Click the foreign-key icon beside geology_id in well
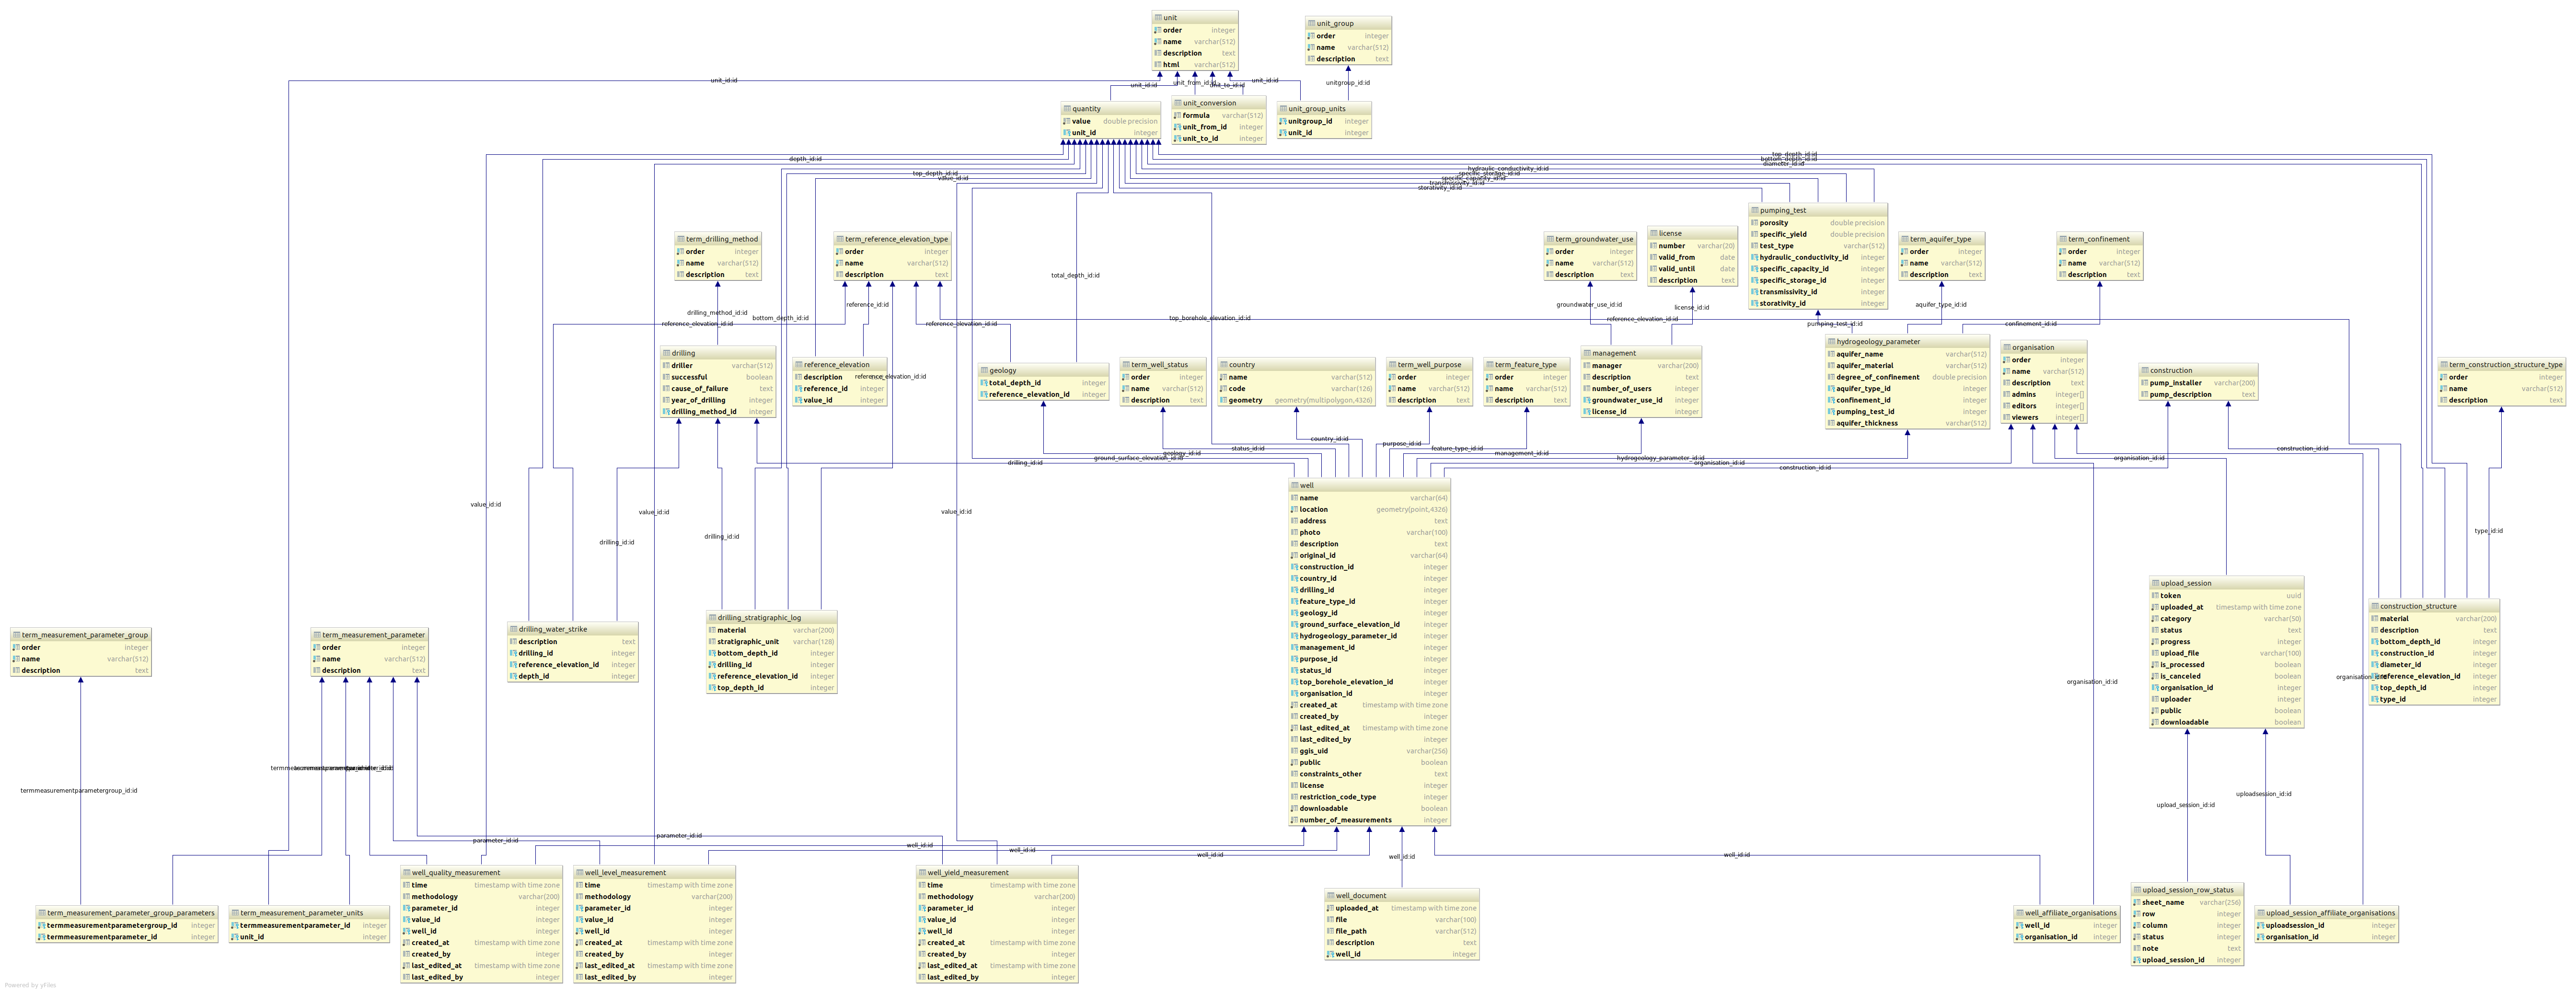This screenshot has height=993, width=2576. coord(1295,613)
